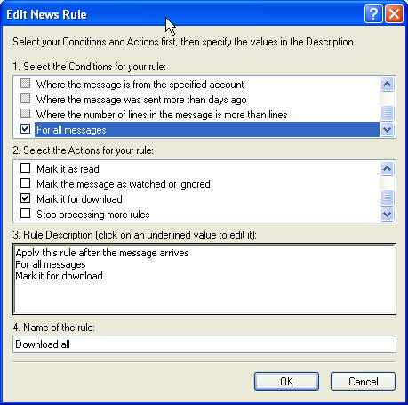The width and height of the screenshot is (408, 405).
Task: Click the Conditions list down arrow
Action: 387,129
